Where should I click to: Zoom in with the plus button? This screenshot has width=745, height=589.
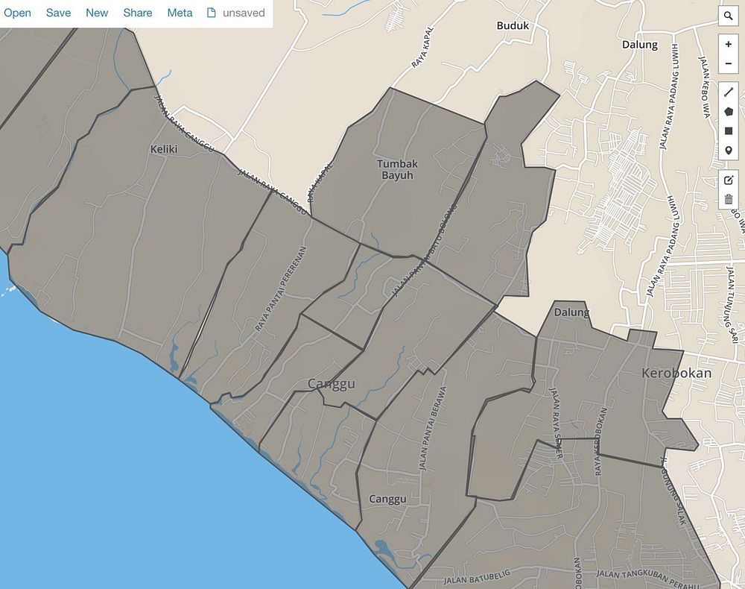tap(728, 45)
